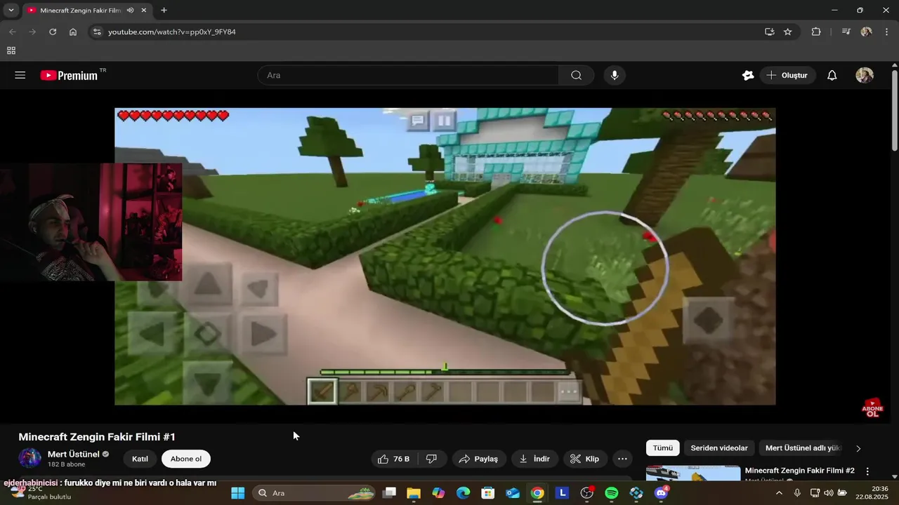This screenshot has height=505, width=899.
Task: Start voice search with microphone icon
Action: pyautogui.click(x=615, y=75)
